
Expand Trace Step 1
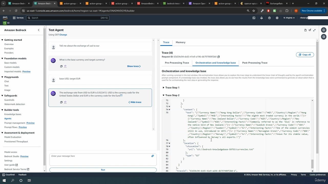[x=163, y=88]
